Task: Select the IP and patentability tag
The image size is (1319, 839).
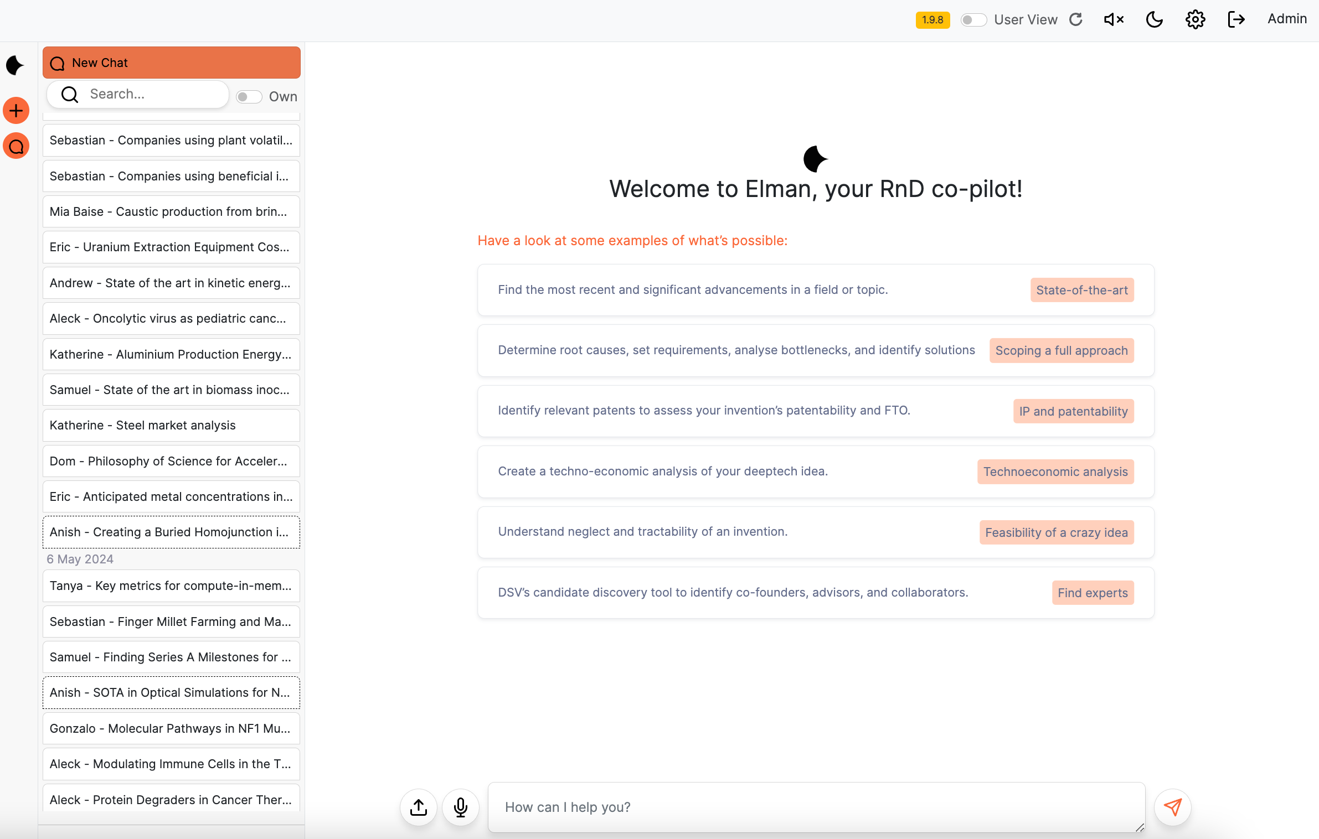Action: coord(1074,411)
